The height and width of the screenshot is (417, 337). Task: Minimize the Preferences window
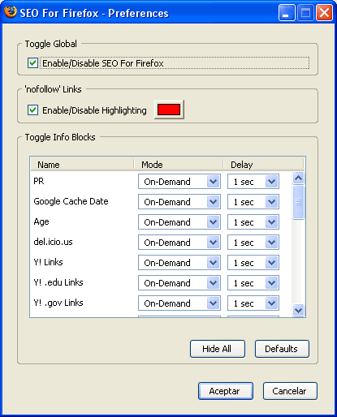[x=287, y=13]
